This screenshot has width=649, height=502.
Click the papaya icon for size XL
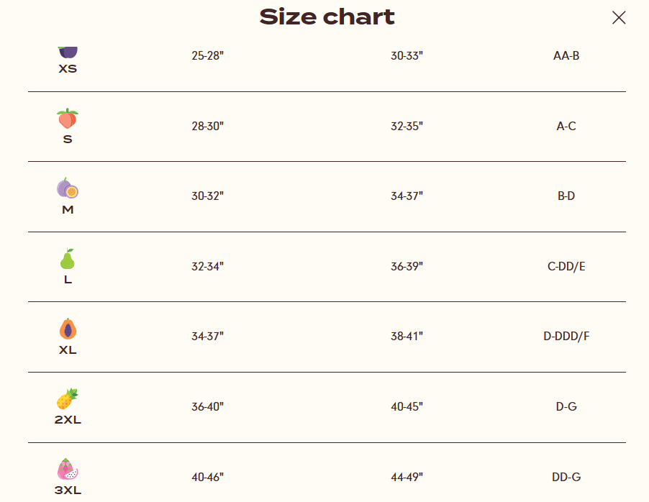pyautogui.click(x=68, y=329)
